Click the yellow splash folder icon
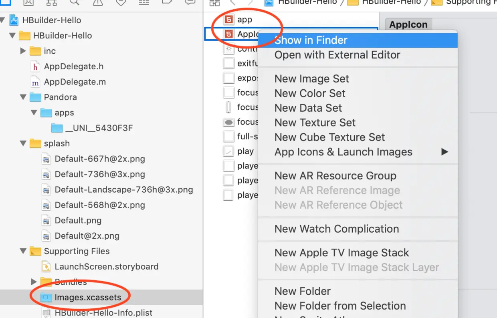 coord(35,143)
